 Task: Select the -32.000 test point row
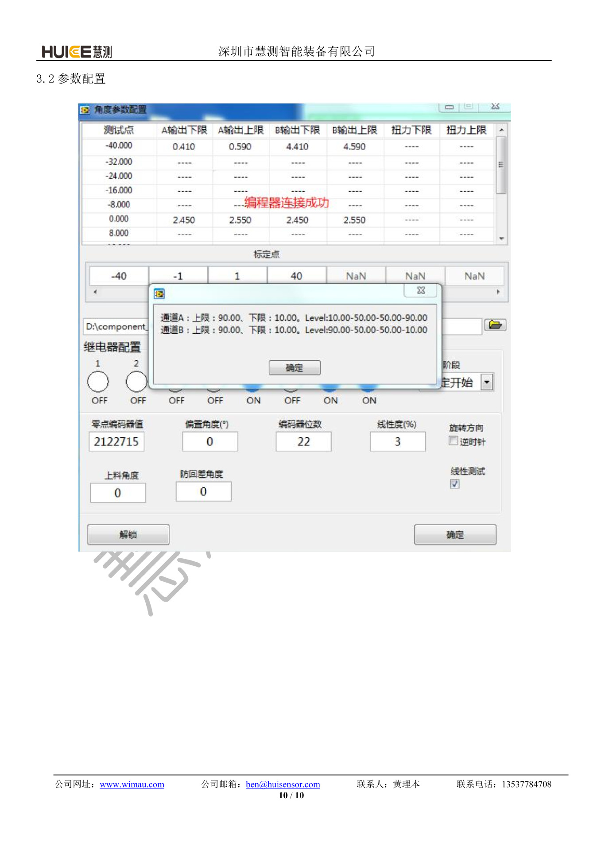288,162
